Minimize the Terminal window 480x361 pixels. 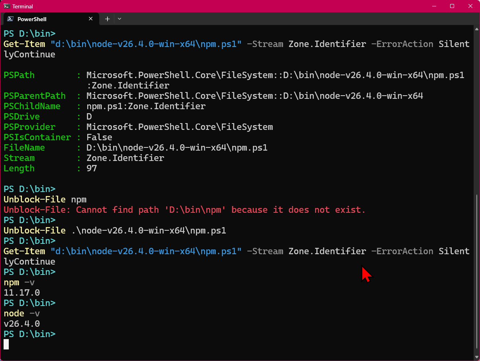(434, 6)
